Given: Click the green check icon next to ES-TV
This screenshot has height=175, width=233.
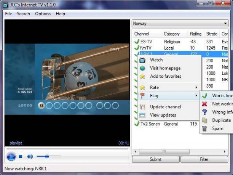Looking at the screenshot, I should pos(137,42).
